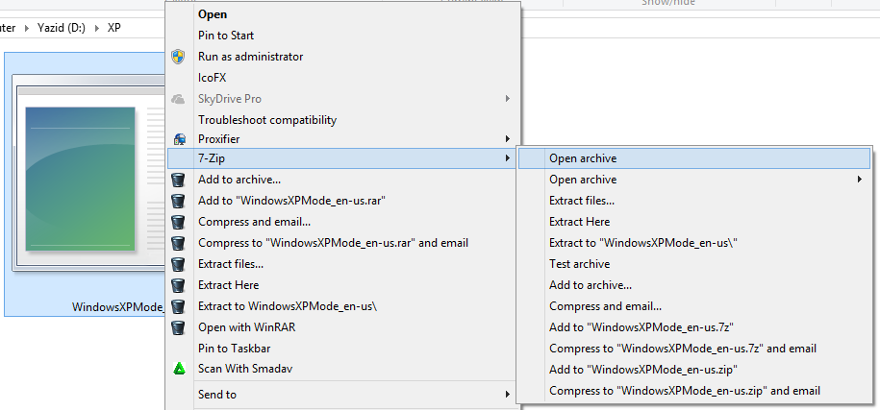
Task: Click WinRAR icon next to Open with WinRAR
Action: click(177, 327)
